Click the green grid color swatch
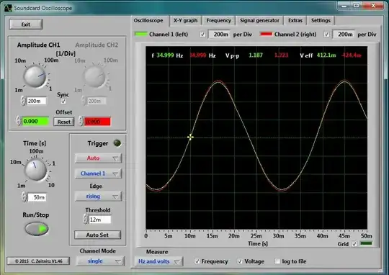Image resolution: width=389 pixels, height=275 pixels. pyautogui.click(x=366, y=243)
